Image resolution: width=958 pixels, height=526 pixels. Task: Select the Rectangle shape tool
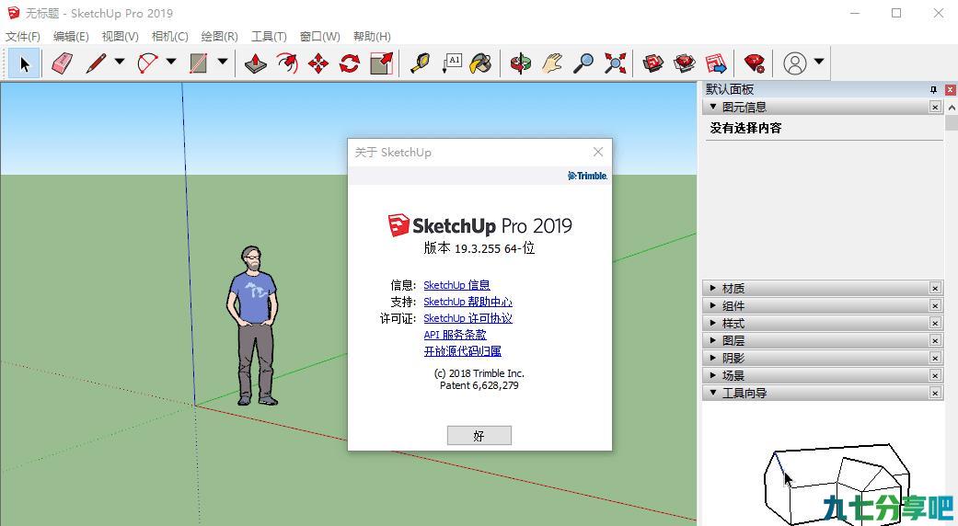(199, 63)
